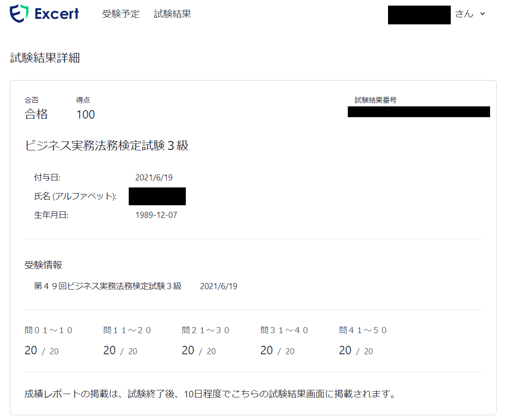Click the 合格 result label
506x418 pixels.
(36, 114)
